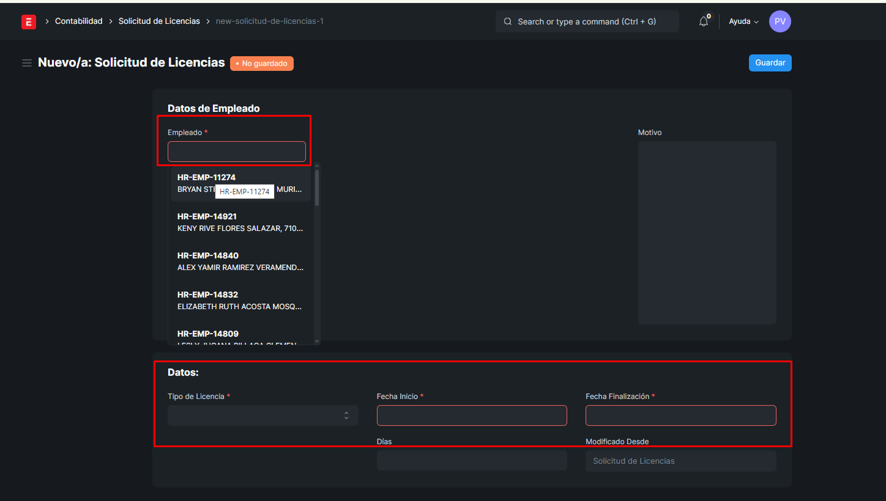
Task: Go to Solicitud de Licencias breadcrumb
Action: (x=159, y=21)
